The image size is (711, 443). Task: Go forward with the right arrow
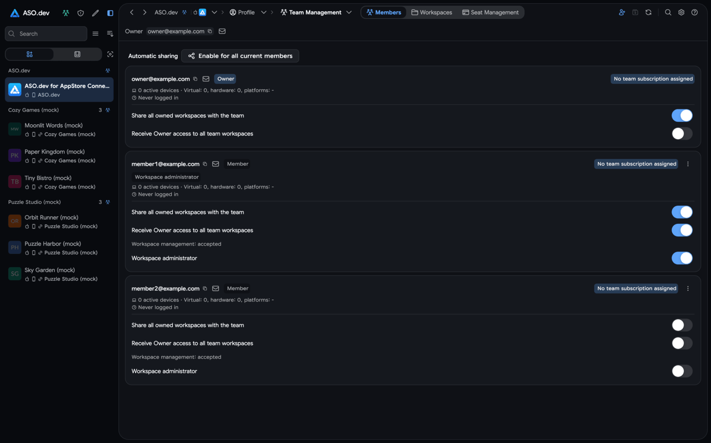(x=145, y=12)
